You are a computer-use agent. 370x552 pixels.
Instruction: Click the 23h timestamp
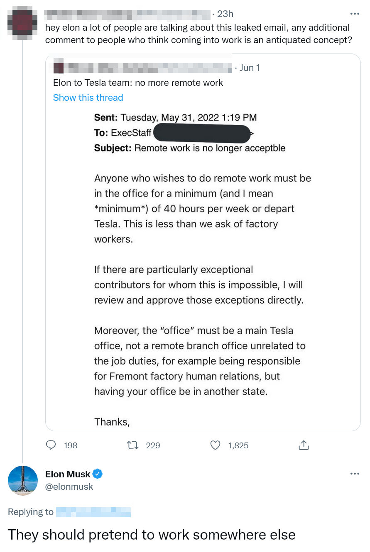click(225, 14)
